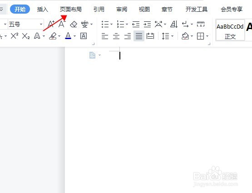Open the 开发工具 ribbon tab

click(x=197, y=10)
